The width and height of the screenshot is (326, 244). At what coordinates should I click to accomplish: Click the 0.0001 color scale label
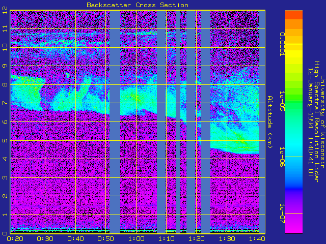[x=282, y=44]
